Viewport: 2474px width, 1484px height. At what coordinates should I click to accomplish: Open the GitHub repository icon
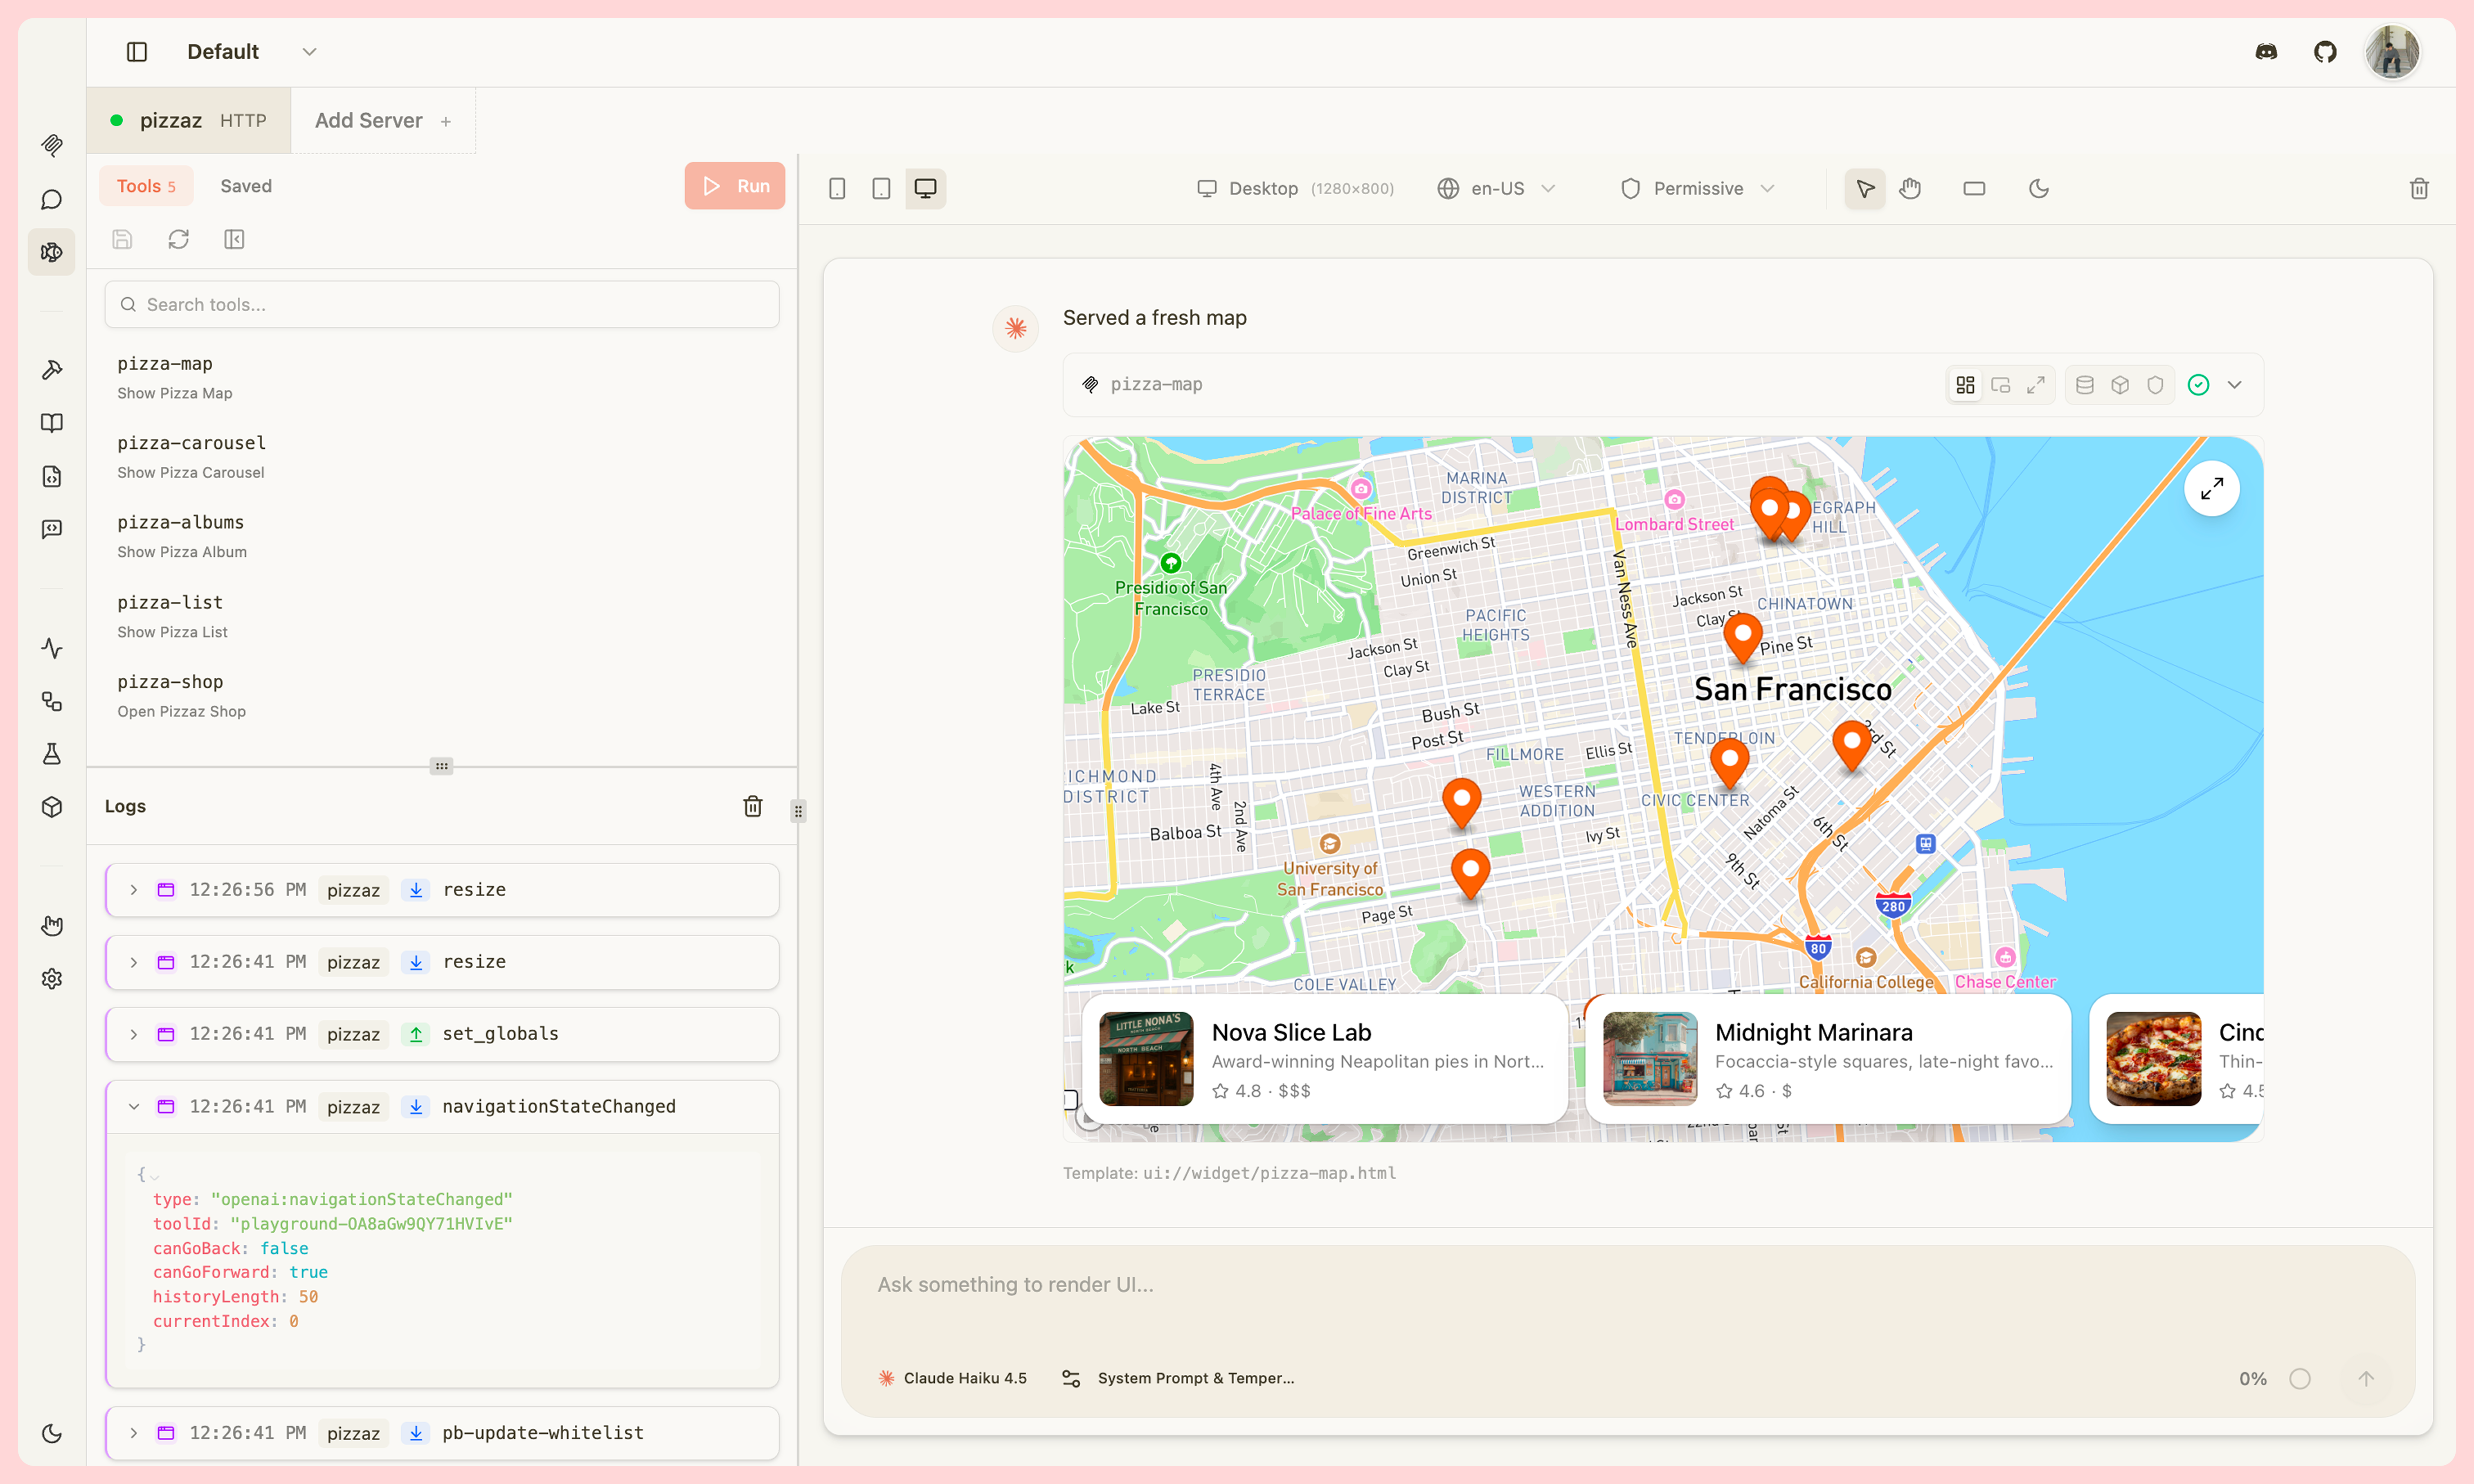click(x=2325, y=52)
